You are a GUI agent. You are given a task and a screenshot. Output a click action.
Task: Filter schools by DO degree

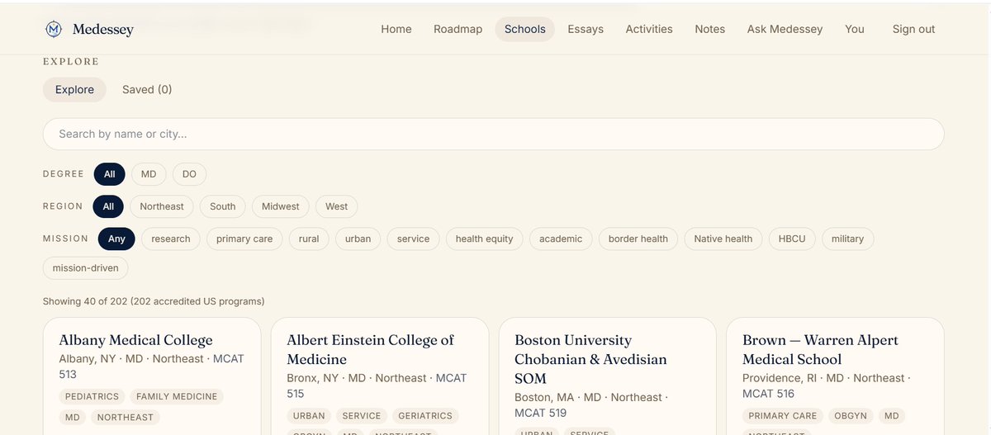point(189,174)
